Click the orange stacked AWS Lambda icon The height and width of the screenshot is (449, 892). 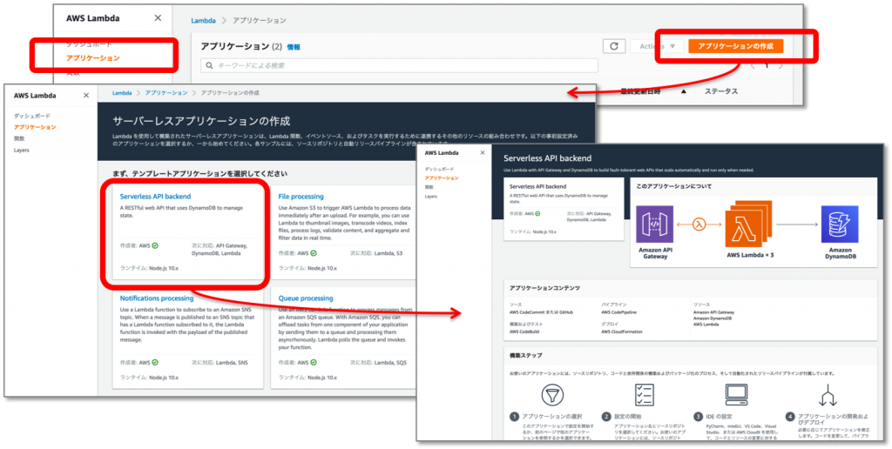coord(748,222)
